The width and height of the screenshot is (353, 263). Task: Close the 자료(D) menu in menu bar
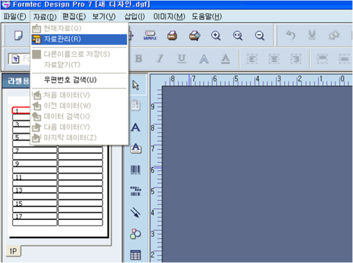44,17
